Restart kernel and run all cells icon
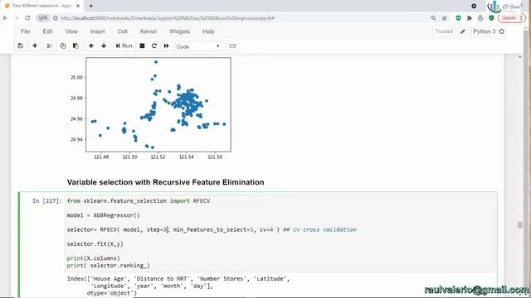The image size is (531, 298). click(x=166, y=46)
